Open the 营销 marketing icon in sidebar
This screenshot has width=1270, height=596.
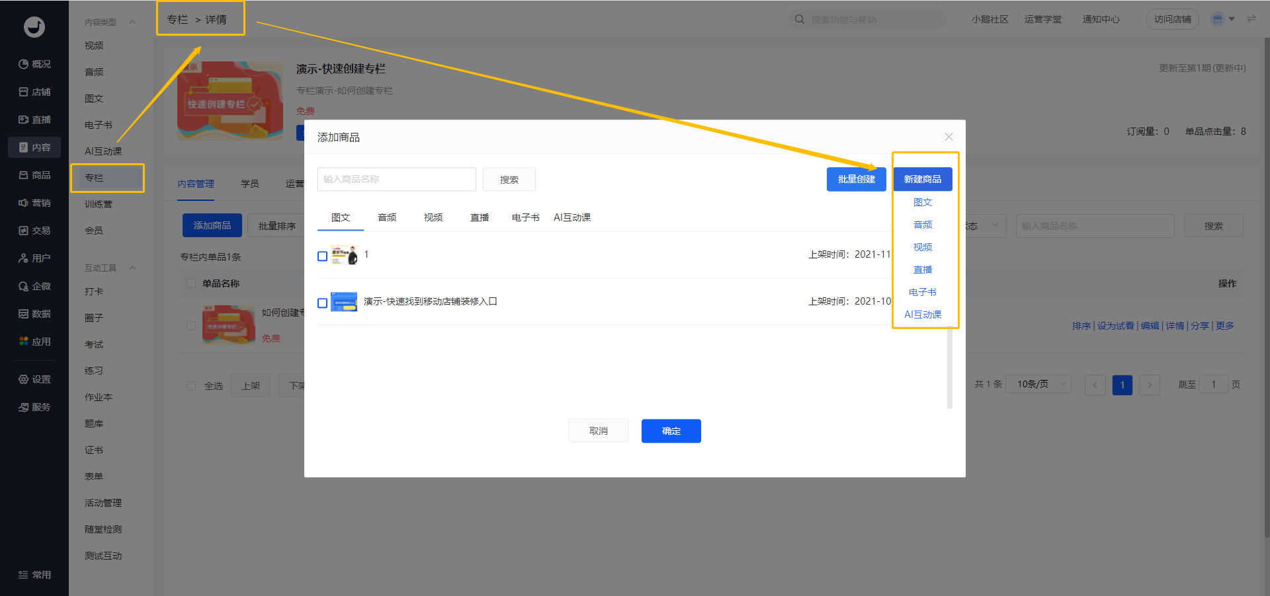click(24, 203)
